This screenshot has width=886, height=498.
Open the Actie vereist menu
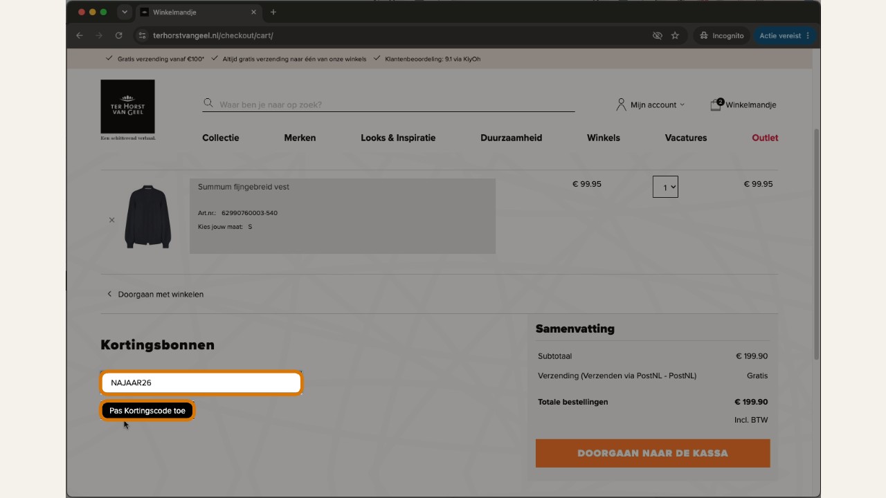(x=785, y=35)
